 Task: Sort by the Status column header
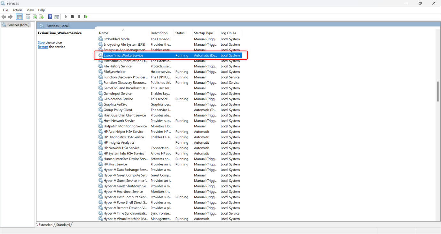[x=183, y=33]
